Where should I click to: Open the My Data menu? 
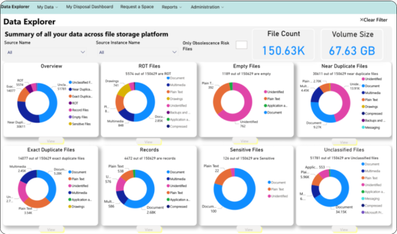47,7
